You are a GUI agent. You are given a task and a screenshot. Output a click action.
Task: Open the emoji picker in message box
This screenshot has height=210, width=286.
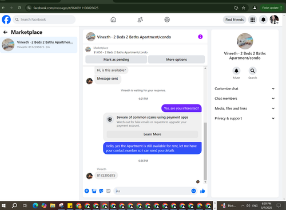pos(193,191)
